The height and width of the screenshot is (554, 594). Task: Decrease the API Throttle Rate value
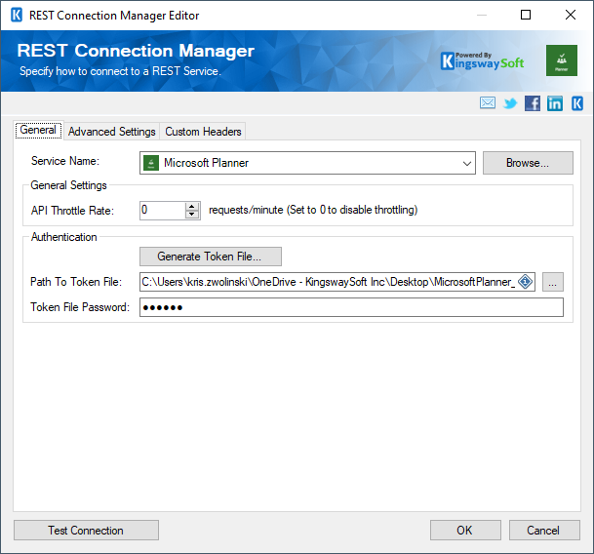(x=192, y=215)
